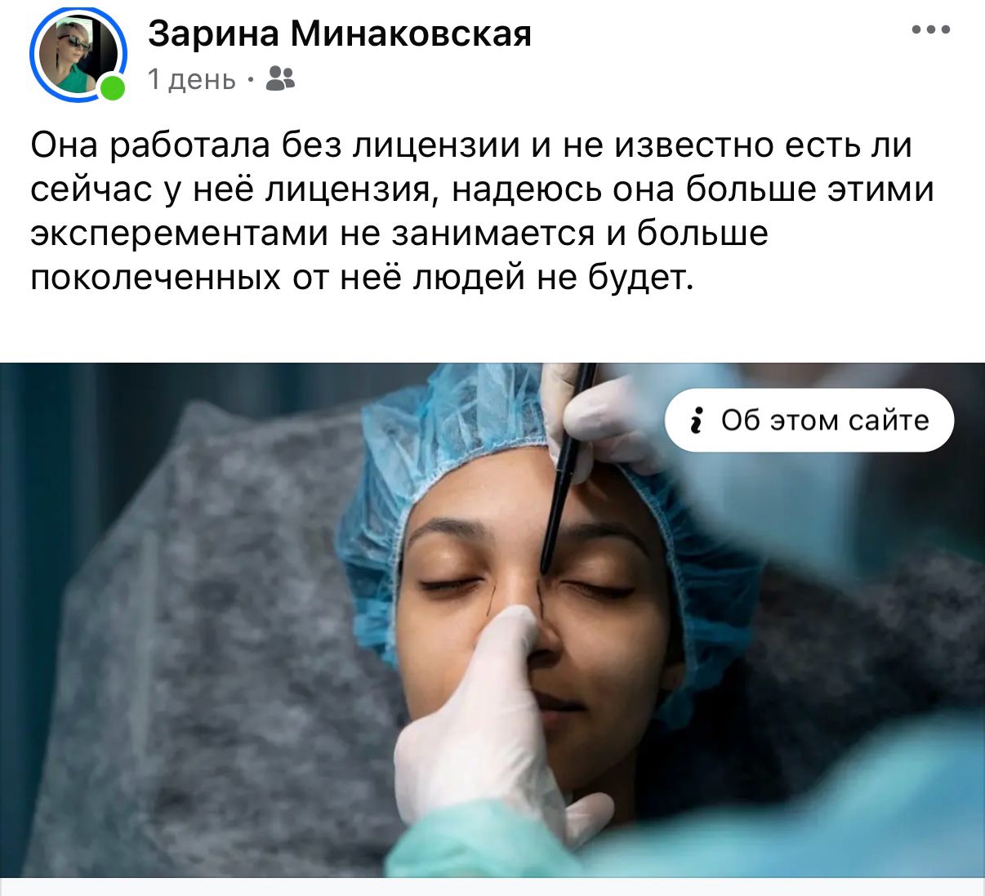Click the black marker pen in the photo

coord(566,466)
